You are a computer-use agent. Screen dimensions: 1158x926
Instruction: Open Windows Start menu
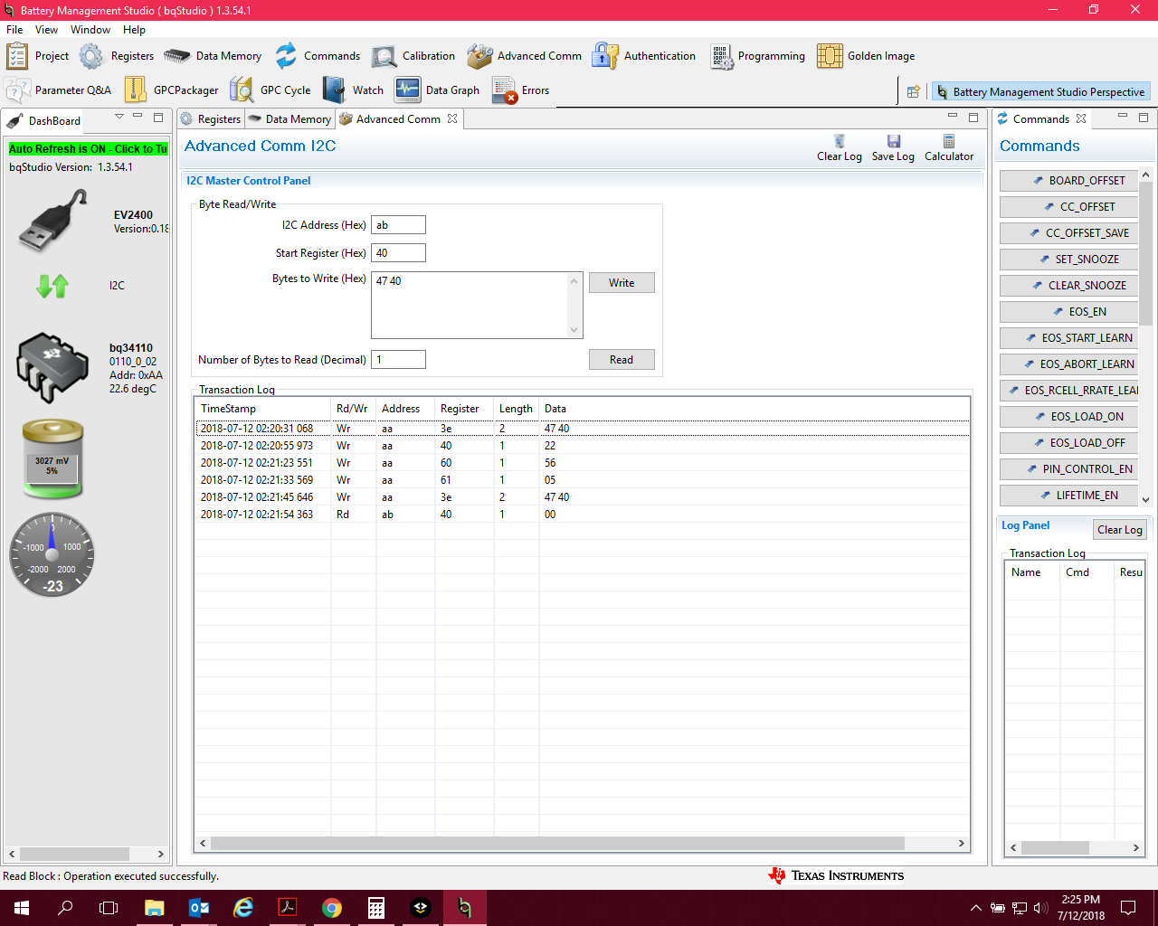22,908
